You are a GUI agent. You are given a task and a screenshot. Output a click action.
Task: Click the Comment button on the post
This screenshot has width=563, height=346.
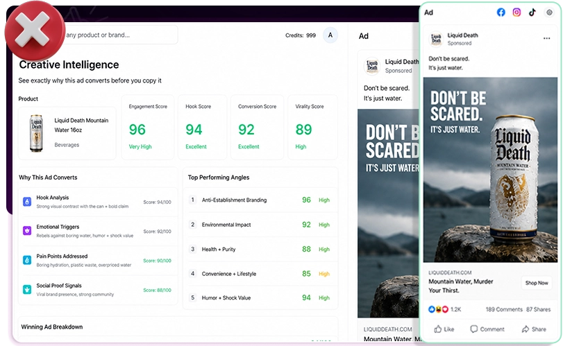(x=487, y=329)
